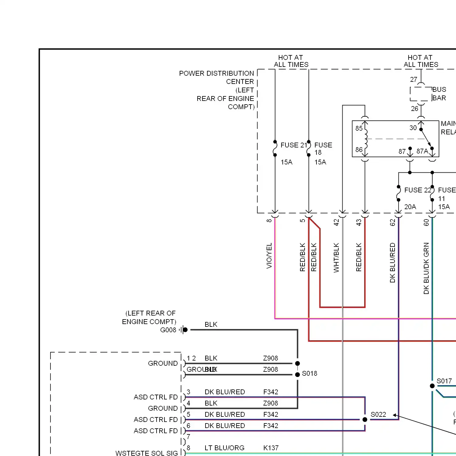Select the G008 ground label

click(168, 330)
